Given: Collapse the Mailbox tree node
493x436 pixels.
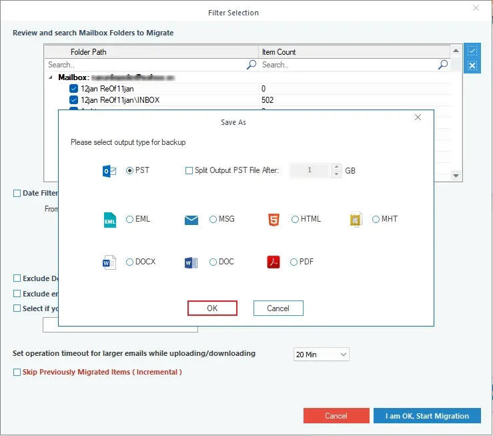Looking at the screenshot, I should (x=51, y=77).
